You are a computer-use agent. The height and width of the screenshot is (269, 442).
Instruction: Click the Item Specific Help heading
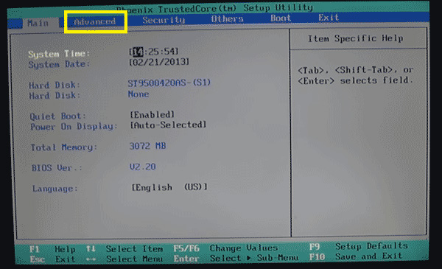[x=355, y=38]
